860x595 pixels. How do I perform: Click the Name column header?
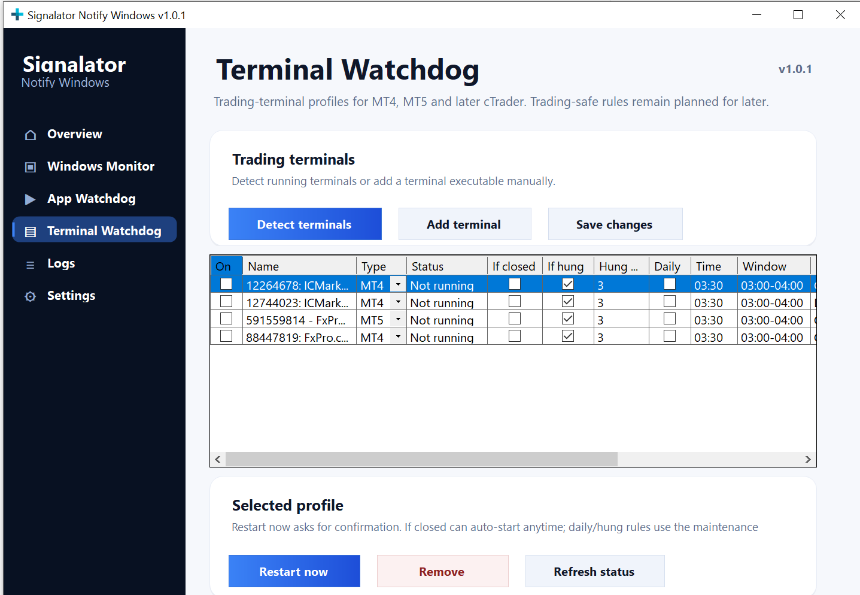[x=299, y=266]
